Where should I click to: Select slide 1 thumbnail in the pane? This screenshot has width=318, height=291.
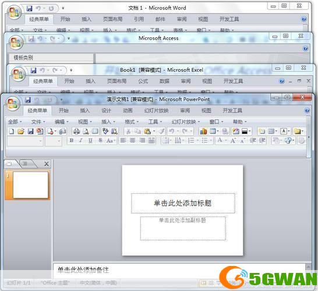pyautogui.click(x=30, y=185)
